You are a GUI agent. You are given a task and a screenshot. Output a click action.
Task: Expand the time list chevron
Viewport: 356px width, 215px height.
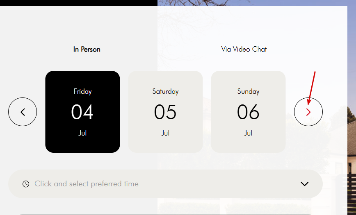point(304,184)
